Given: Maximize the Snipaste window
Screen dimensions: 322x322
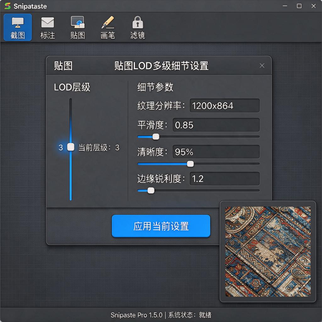Looking at the screenshot, I should 299,6.
